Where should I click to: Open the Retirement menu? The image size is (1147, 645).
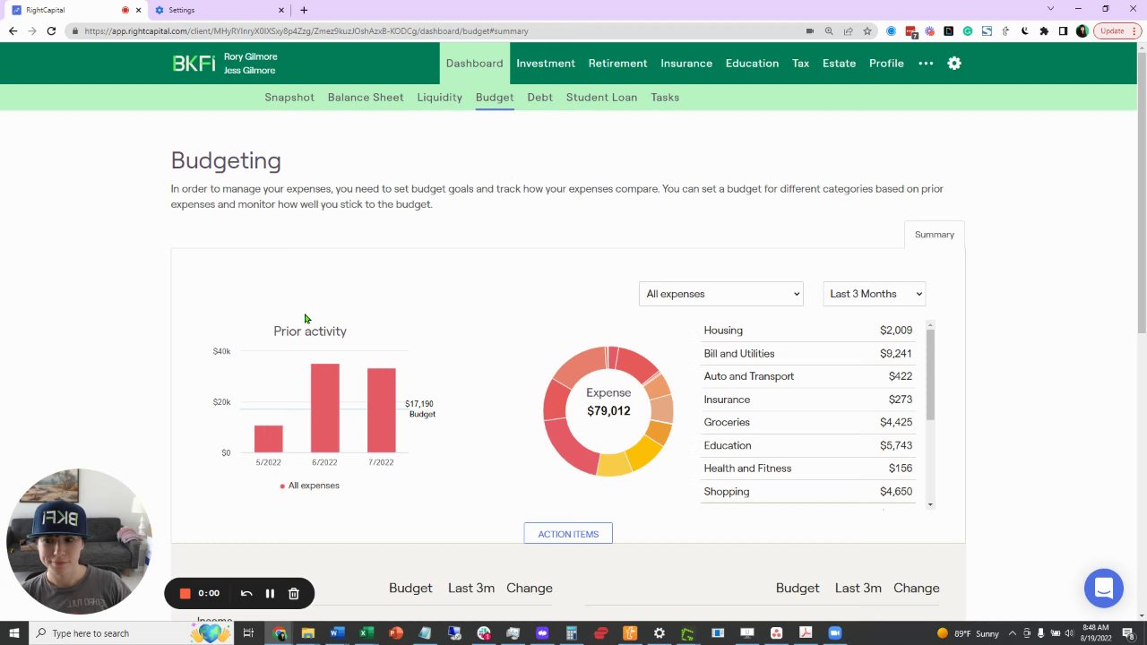coord(617,64)
